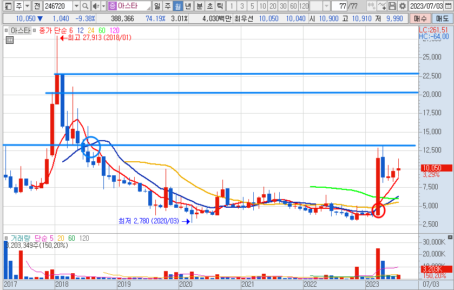454x290 pixels.
Task: Click the speaker sound alert icon
Action: coord(96,6)
